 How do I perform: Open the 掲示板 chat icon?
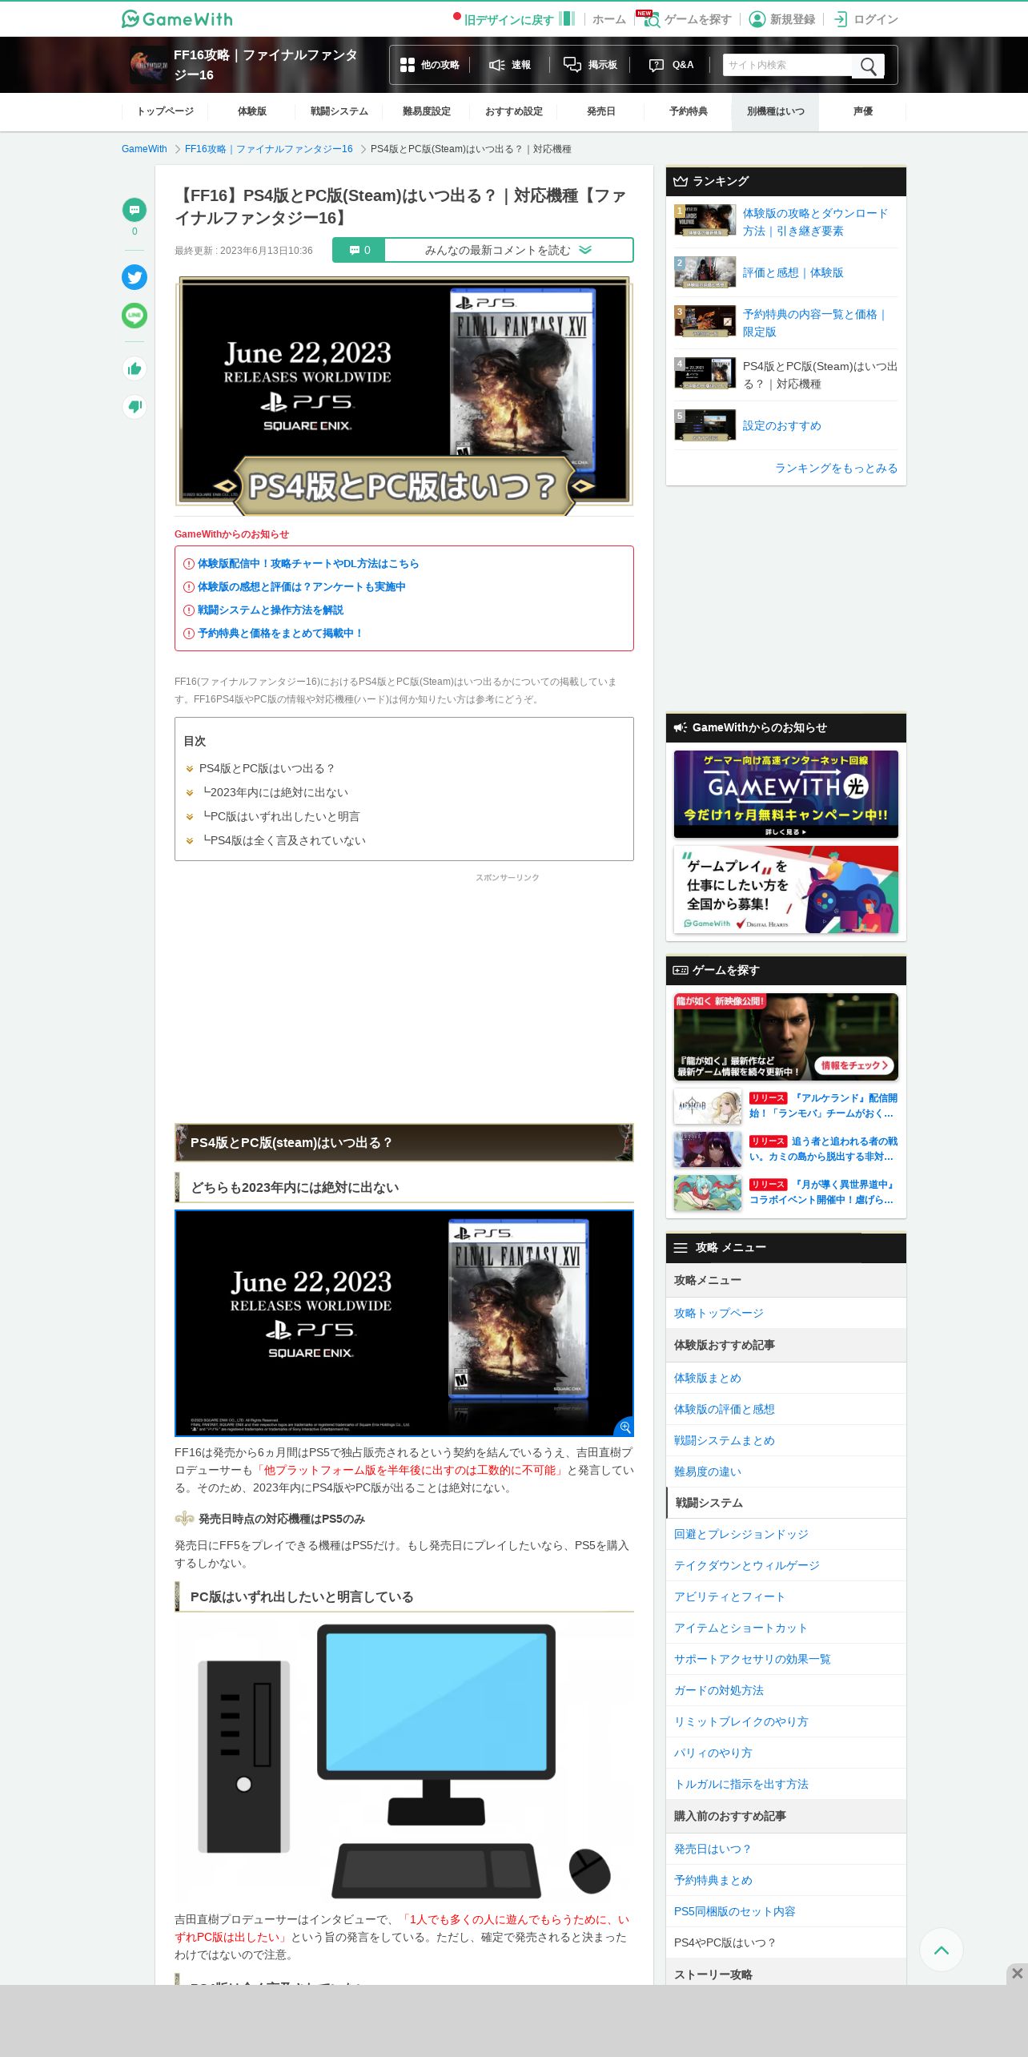[x=572, y=65]
